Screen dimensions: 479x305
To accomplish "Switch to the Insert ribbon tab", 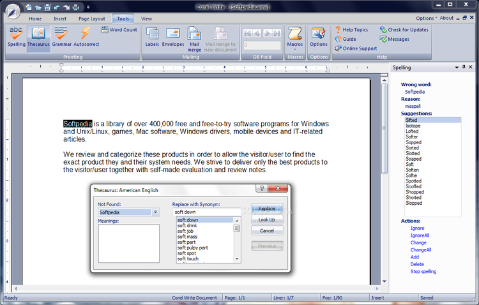I will 60,19.
